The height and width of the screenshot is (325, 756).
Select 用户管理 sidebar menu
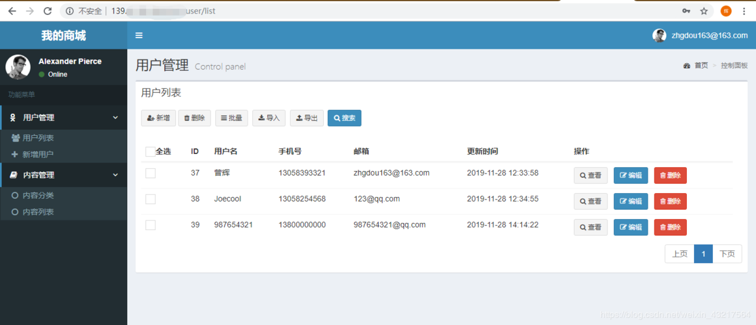(64, 117)
